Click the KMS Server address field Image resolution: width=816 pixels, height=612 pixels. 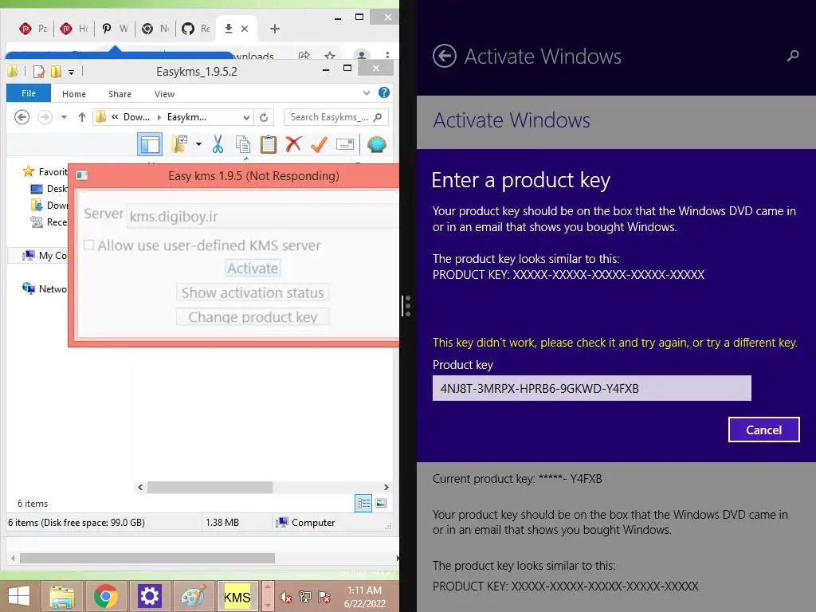(263, 216)
